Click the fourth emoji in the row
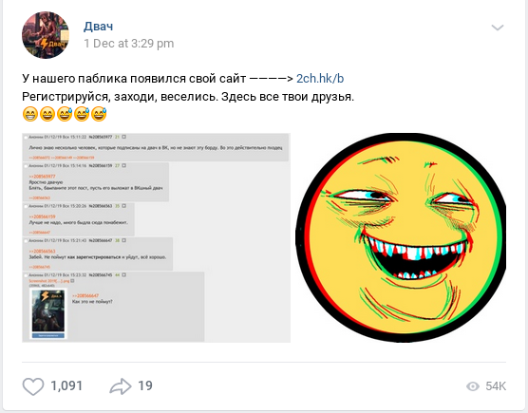This screenshot has height=413, width=528. click(82, 114)
